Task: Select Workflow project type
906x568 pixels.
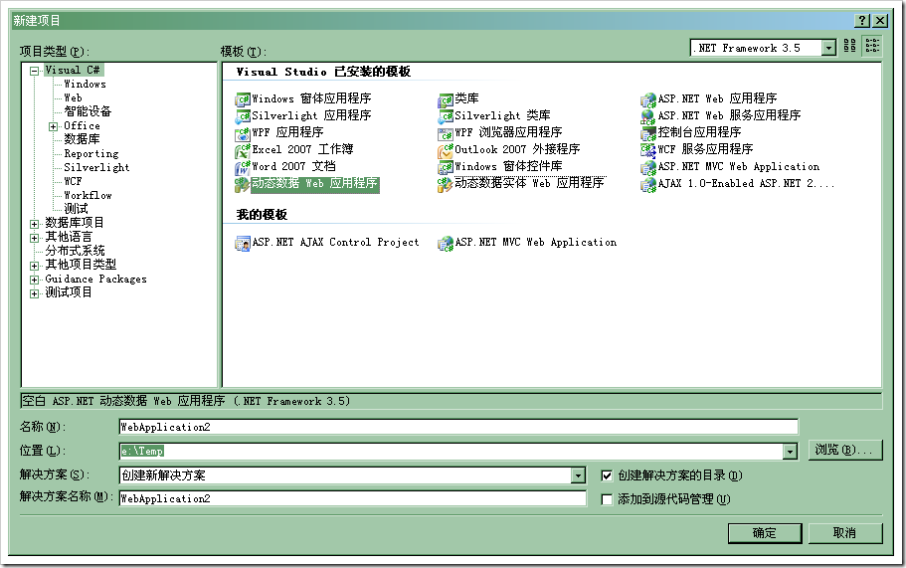Action: pyautogui.click(x=88, y=195)
